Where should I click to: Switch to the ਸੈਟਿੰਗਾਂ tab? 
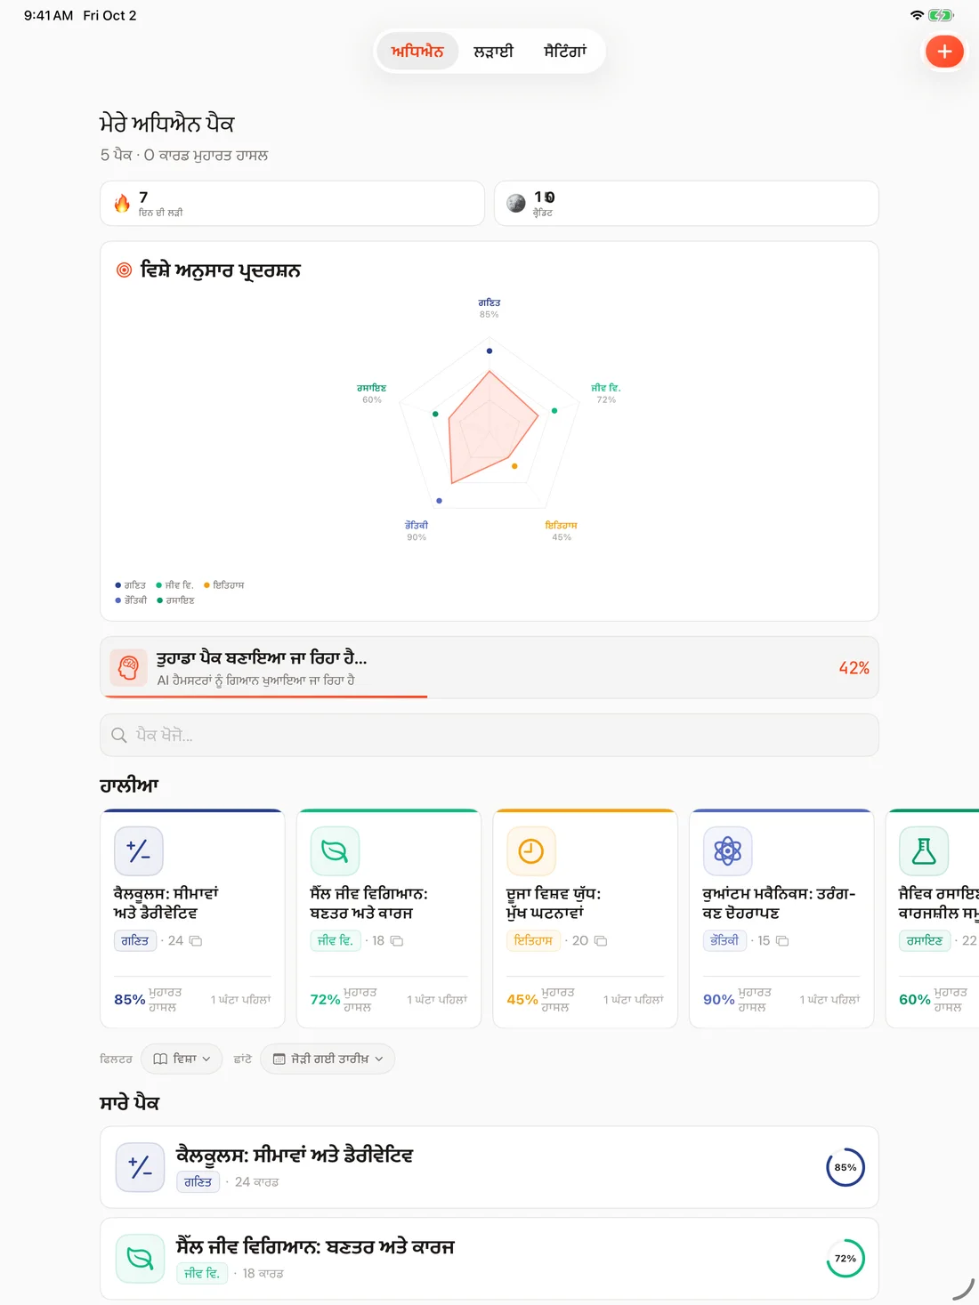565,52
